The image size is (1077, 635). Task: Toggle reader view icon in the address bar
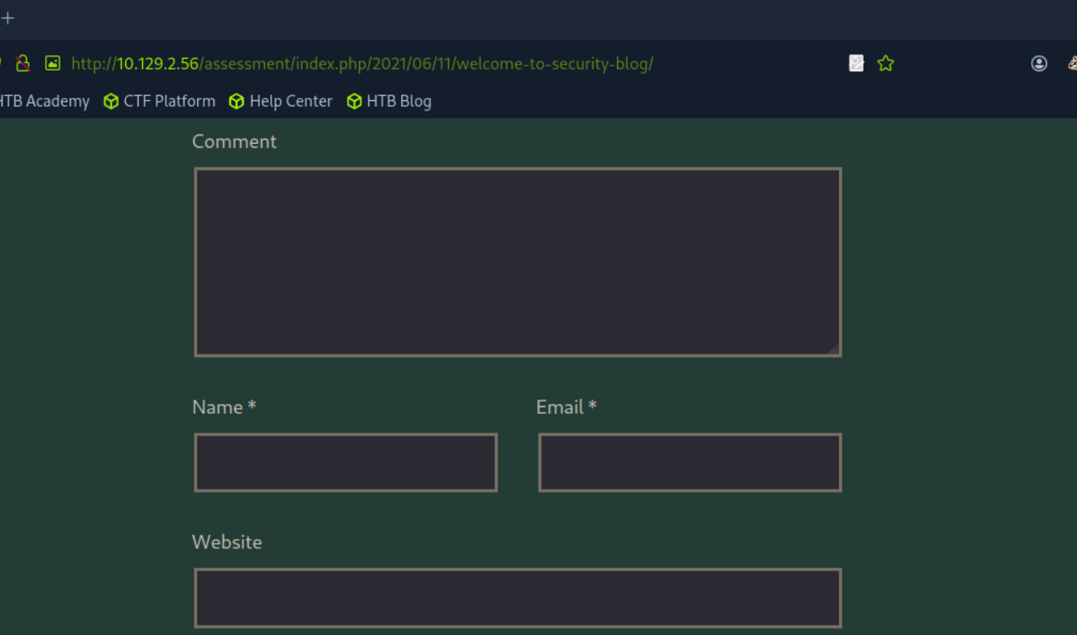click(x=856, y=63)
